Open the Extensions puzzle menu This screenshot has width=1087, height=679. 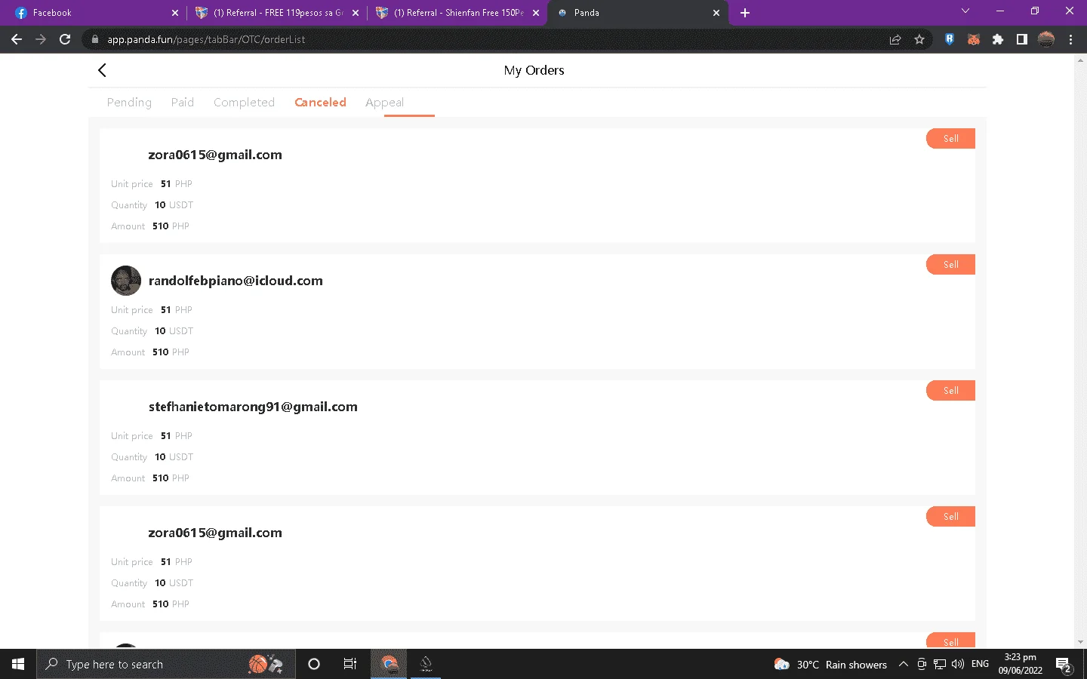pyautogui.click(x=998, y=39)
